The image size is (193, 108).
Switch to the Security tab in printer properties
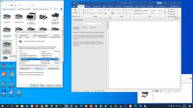tap(24, 35)
